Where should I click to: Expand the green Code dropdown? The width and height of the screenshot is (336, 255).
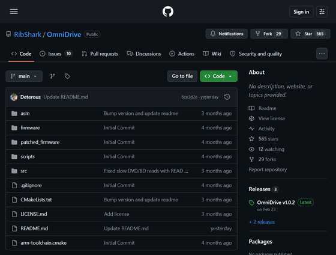218,76
